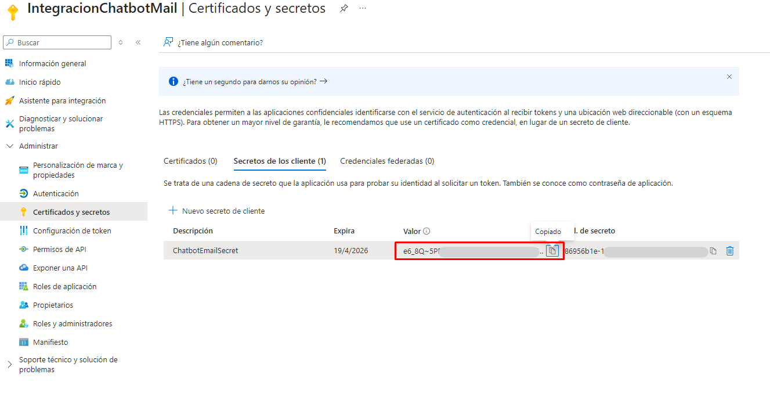Image resolution: width=770 pixels, height=407 pixels.
Task: Open the more options ellipsis menu
Action: [x=363, y=9]
